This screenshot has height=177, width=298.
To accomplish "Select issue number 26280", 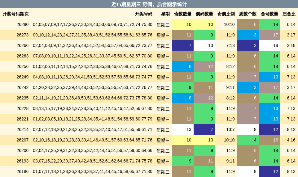I will tap(22, 24).
